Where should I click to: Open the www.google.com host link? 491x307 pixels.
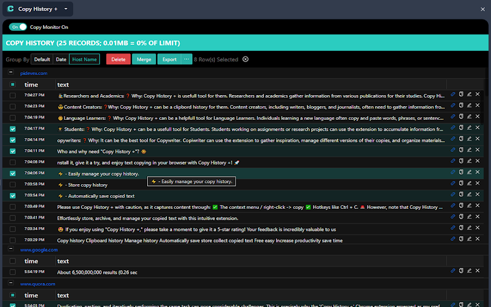pyautogui.click(x=39, y=250)
